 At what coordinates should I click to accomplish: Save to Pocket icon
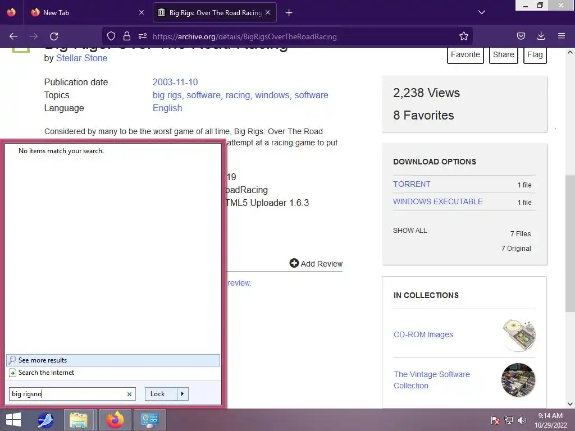click(521, 36)
